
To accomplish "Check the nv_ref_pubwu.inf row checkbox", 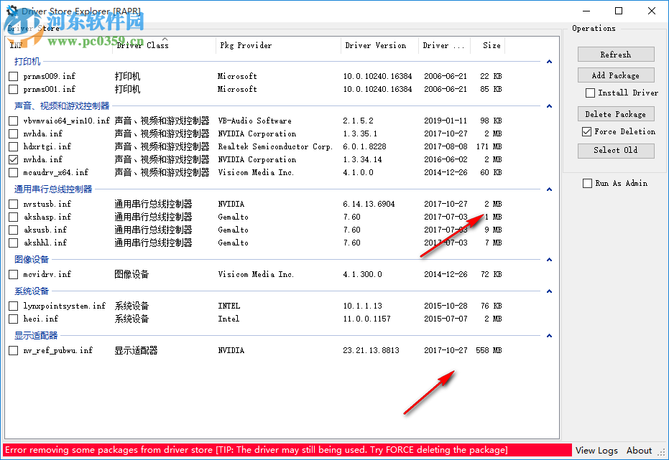I will 13,350.
